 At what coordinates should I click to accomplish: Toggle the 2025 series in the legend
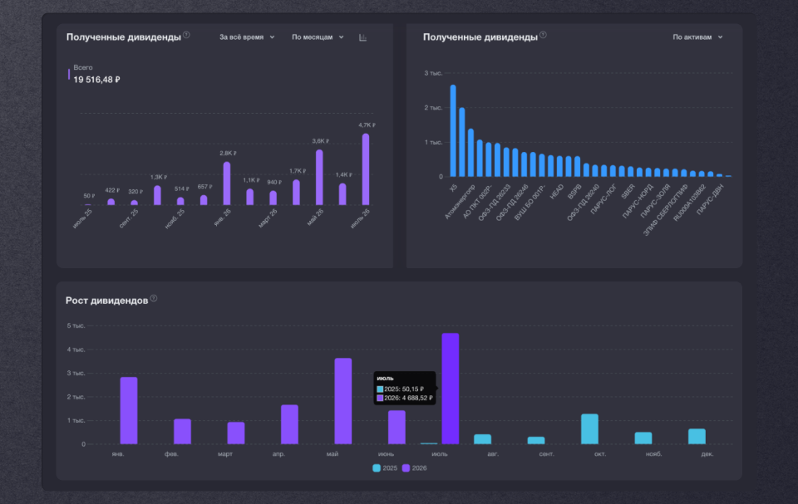(x=385, y=468)
